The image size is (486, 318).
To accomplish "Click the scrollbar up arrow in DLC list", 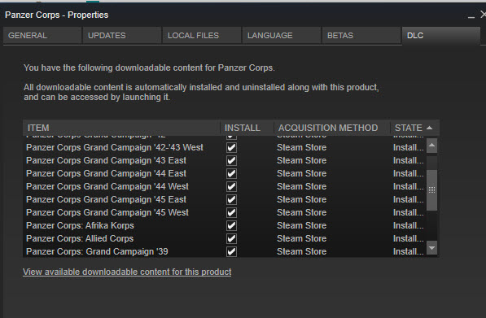I will tap(431, 146).
